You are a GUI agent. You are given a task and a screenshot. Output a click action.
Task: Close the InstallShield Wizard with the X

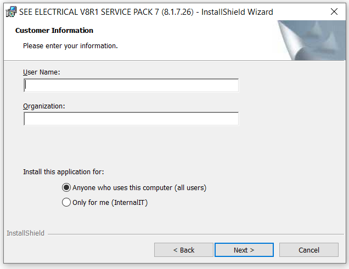334,12
